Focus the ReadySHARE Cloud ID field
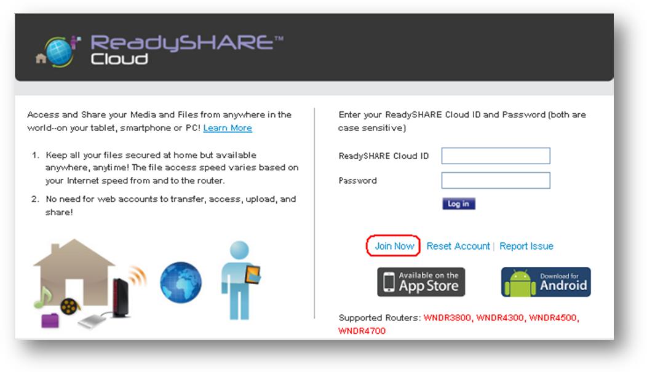The image size is (647, 372). pyautogui.click(x=496, y=156)
